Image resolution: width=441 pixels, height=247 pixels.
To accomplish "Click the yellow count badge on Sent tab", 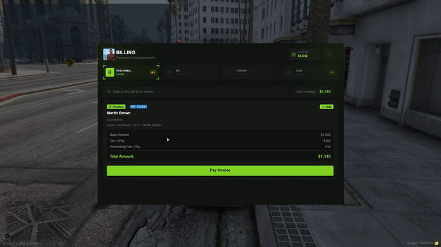I will (332, 73).
